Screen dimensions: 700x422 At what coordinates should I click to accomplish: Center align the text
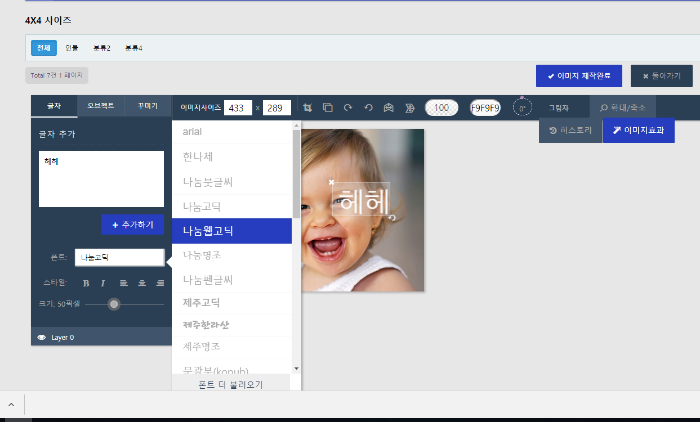[x=142, y=283]
